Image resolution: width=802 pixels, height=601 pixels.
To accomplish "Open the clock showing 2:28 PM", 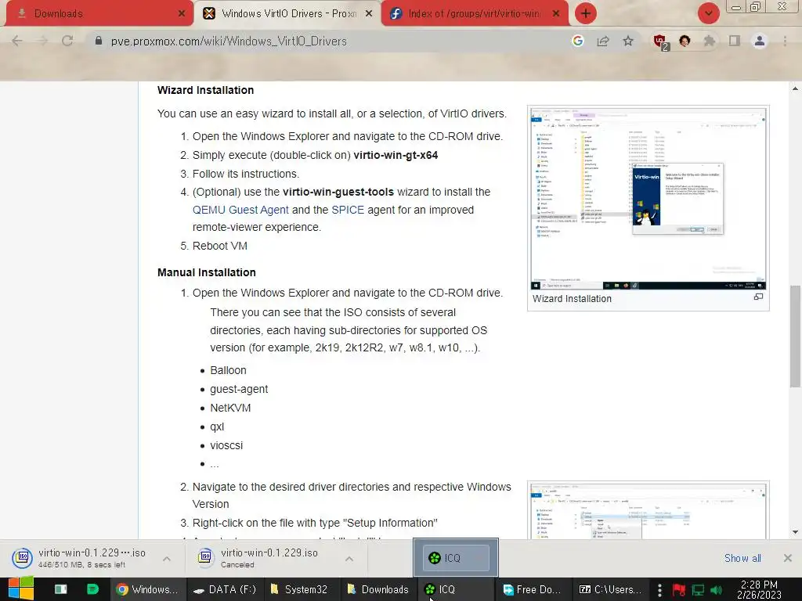I will point(759,589).
